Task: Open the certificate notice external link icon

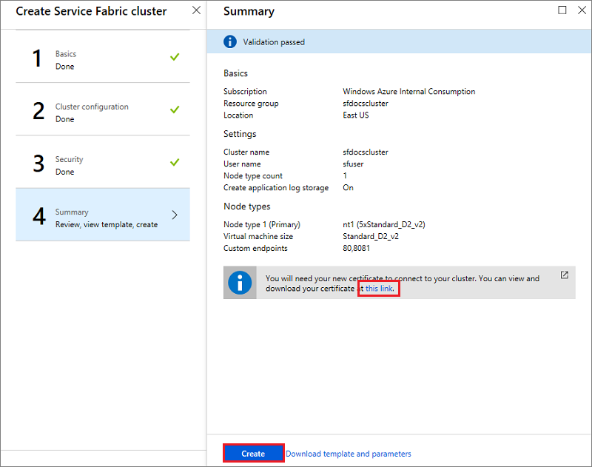Action: pyautogui.click(x=564, y=275)
